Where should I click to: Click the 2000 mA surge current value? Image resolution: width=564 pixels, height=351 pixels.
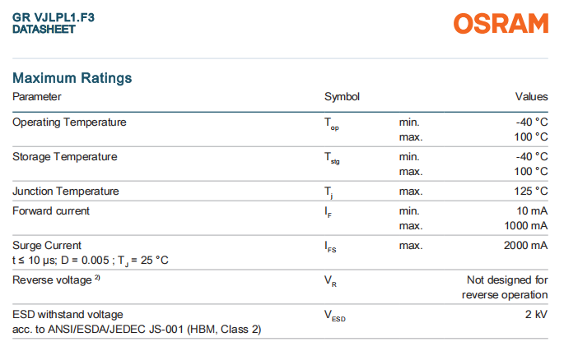pyautogui.click(x=525, y=246)
